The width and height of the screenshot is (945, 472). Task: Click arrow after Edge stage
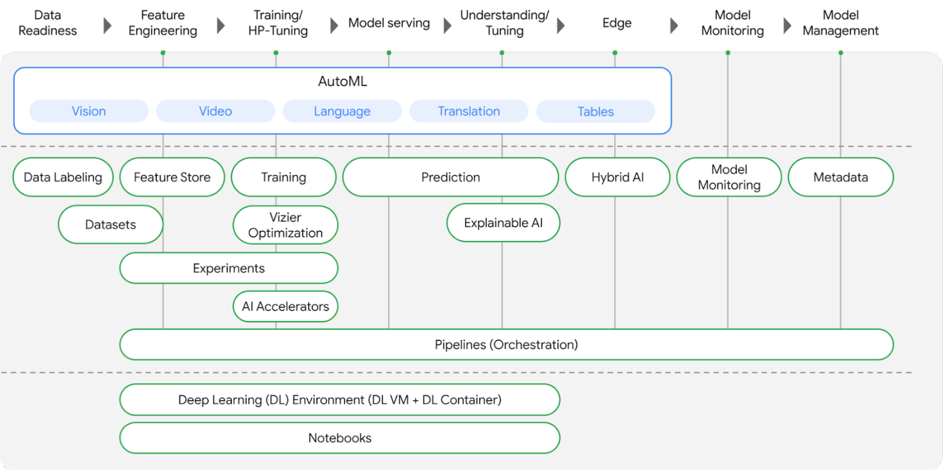[674, 25]
